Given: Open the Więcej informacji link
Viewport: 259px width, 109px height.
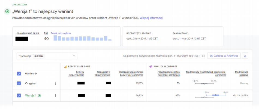Looking at the screenshot, I should tap(151, 18).
